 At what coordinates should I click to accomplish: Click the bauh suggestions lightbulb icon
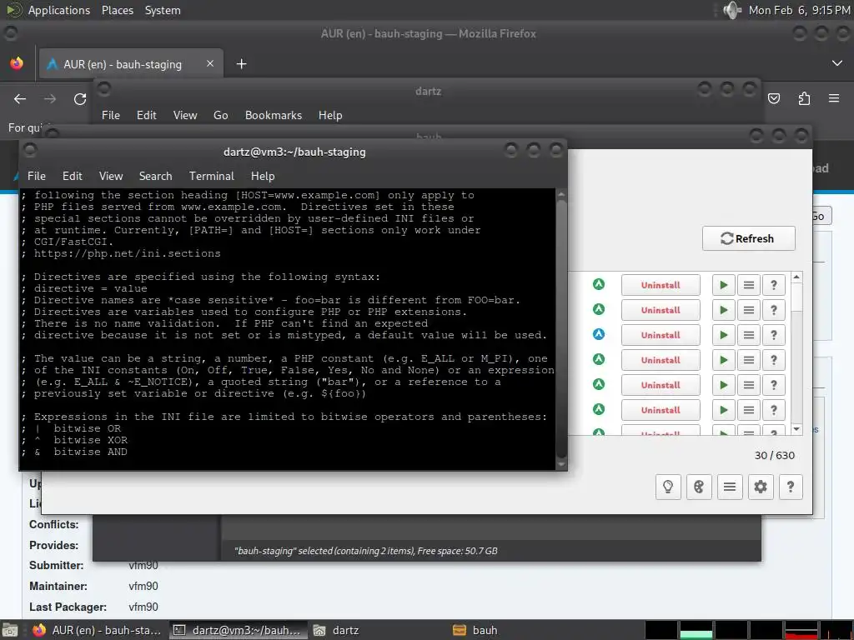pos(668,486)
